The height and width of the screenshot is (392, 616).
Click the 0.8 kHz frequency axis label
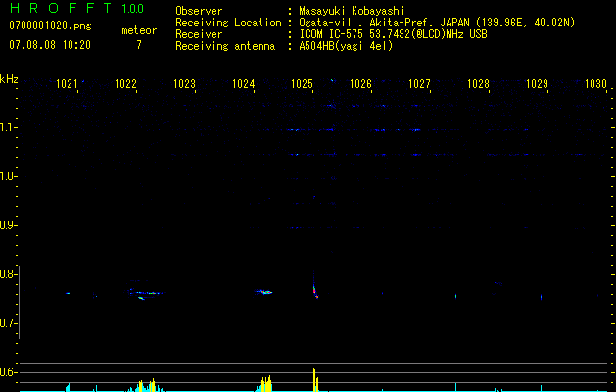point(8,274)
